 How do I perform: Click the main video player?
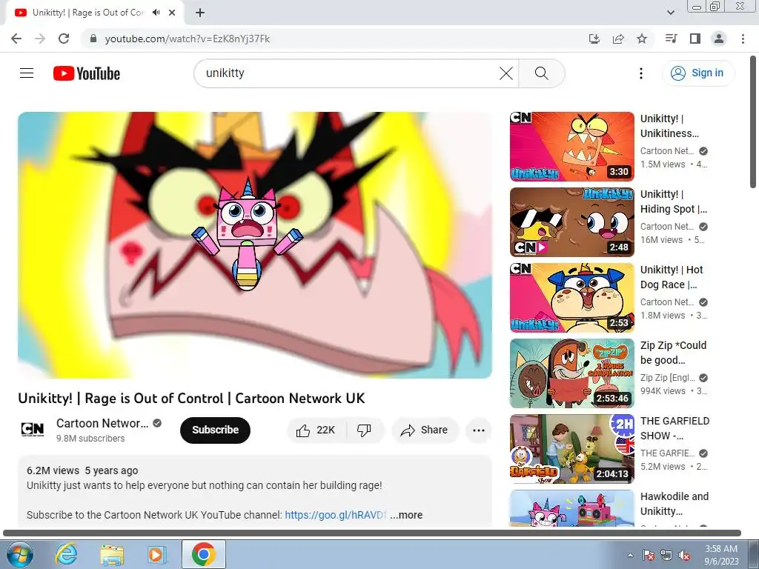point(255,244)
